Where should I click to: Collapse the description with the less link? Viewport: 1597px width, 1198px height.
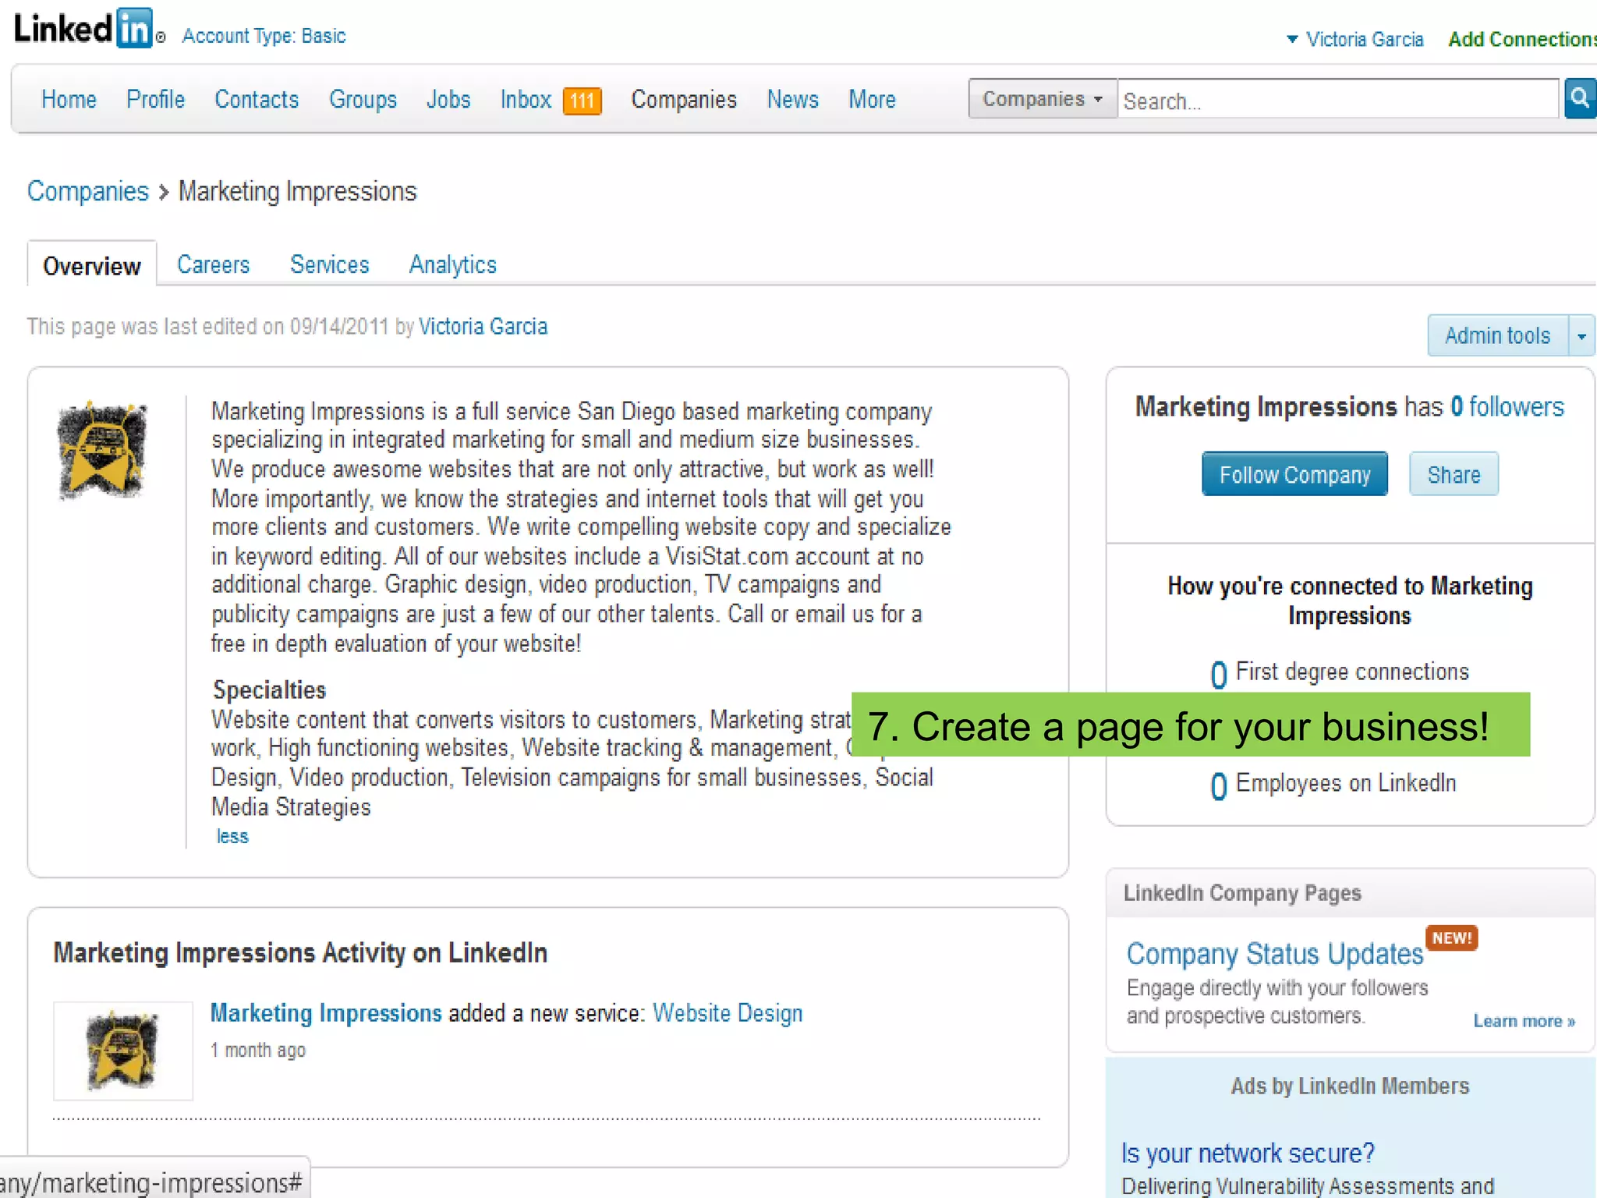232,837
